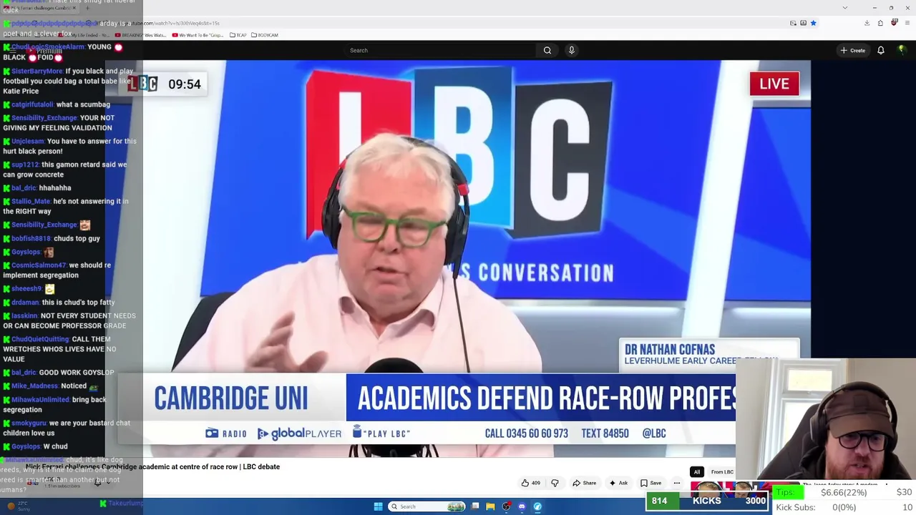Image resolution: width=916 pixels, height=515 pixels.
Task: Click username bobfish8818 in chat
Action: [x=31, y=238]
